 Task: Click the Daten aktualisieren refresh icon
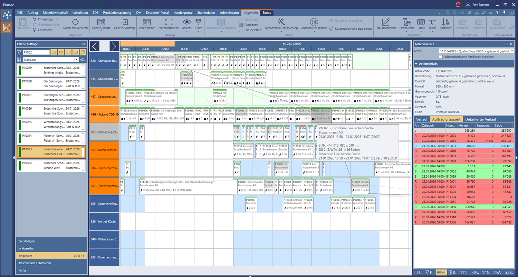tap(75, 22)
